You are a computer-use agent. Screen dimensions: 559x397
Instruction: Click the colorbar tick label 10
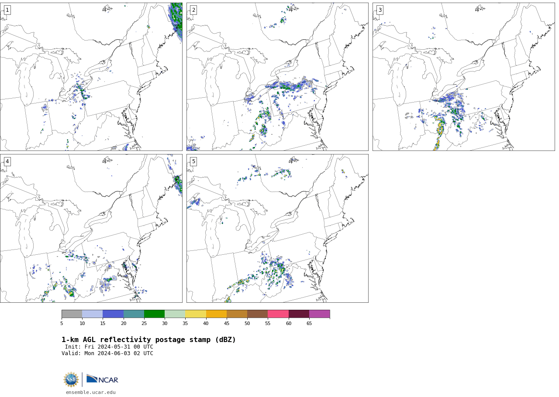[x=82, y=323]
